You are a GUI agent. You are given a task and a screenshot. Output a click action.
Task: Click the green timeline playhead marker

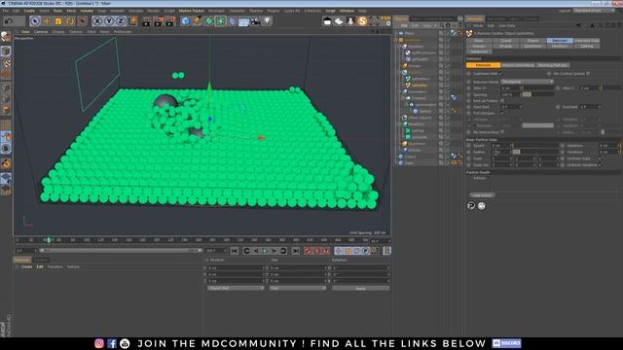point(49,240)
